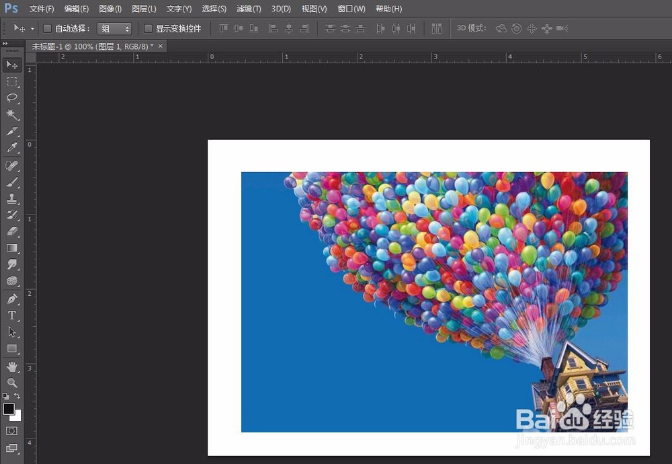Viewport: 672px width, 464px height.
Task: Click the distribute horizontal centers icon
Action: click(x=396, y=29)
